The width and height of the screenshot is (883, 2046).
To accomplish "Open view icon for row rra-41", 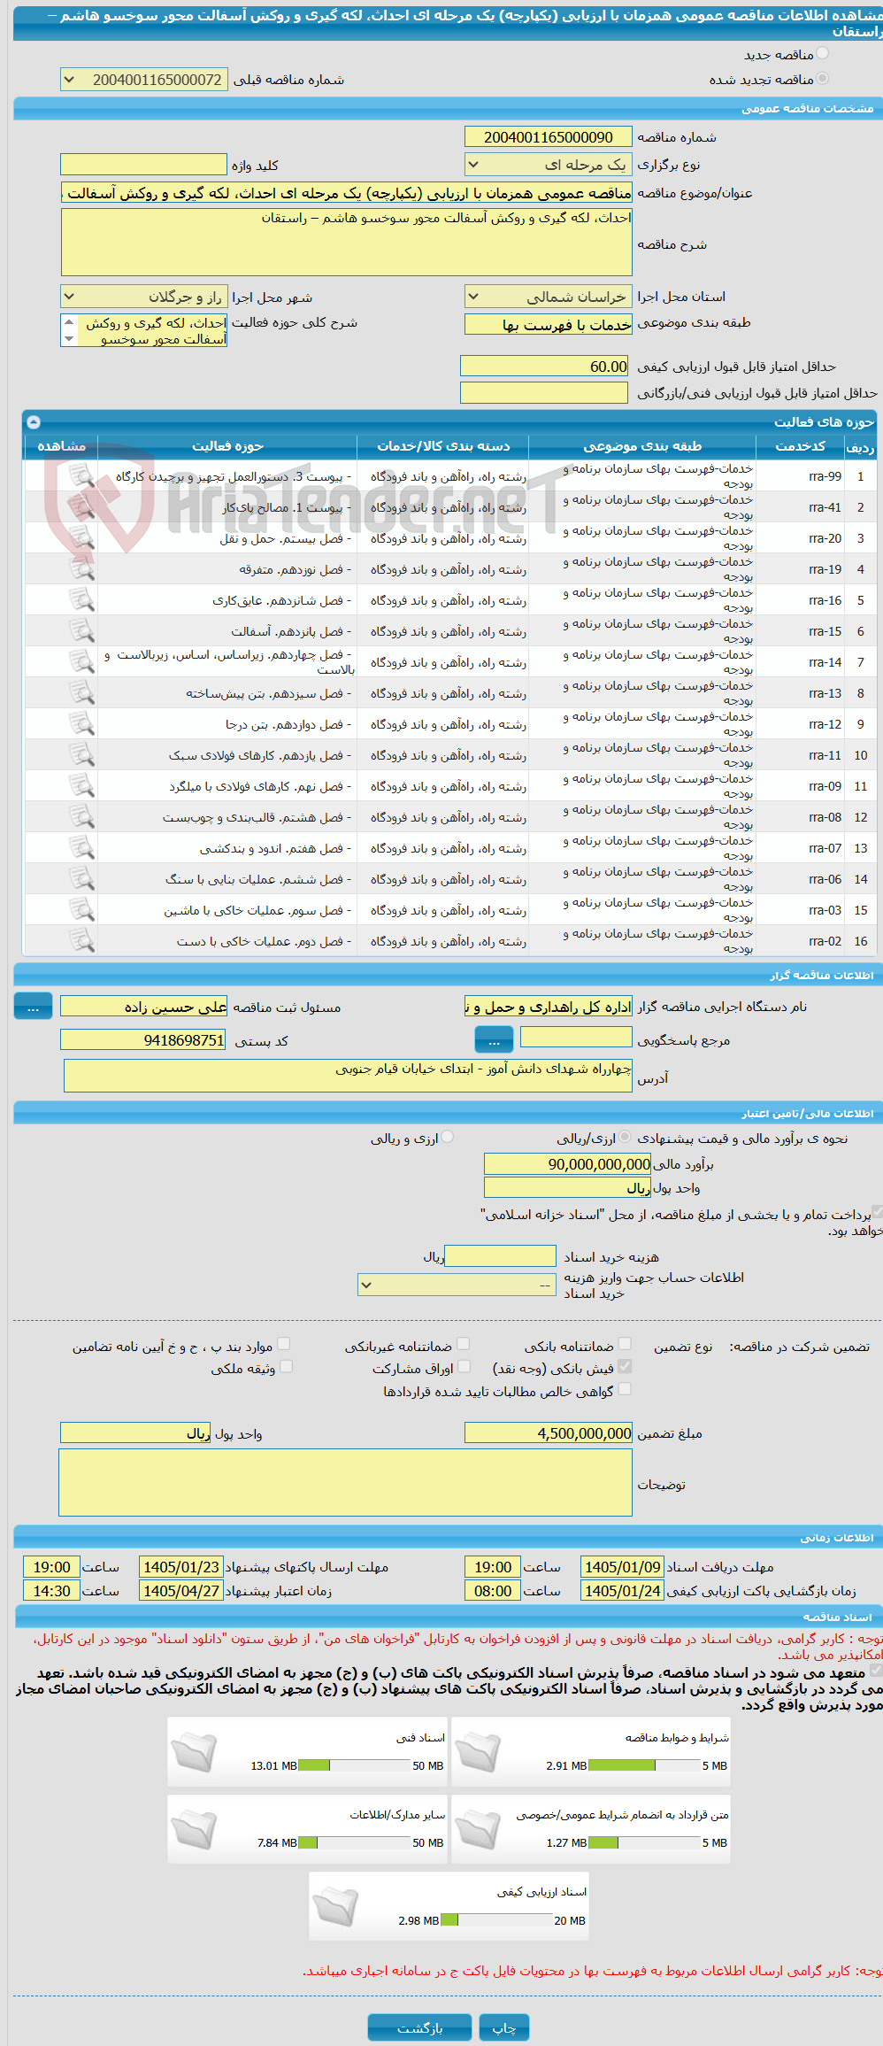I will coord(81,507).
